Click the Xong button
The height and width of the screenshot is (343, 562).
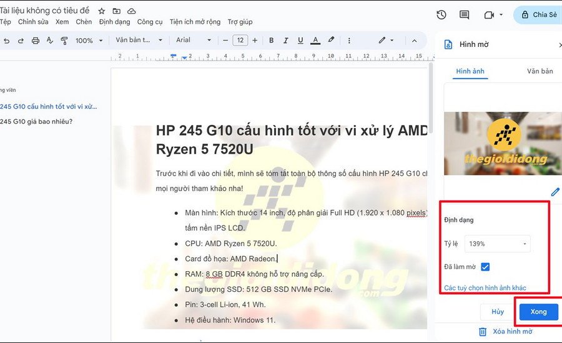(539, 312)
